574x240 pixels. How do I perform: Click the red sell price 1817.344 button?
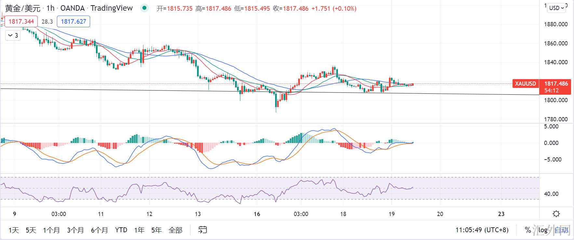pyautogui.click(x=21, y=21)
